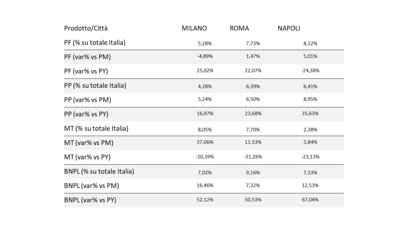Image resolution: width=408 pixels, height=229 pixels.
Task: Click the BNPL (% su totale Italia) label
Action: click(x=99, y=171)
